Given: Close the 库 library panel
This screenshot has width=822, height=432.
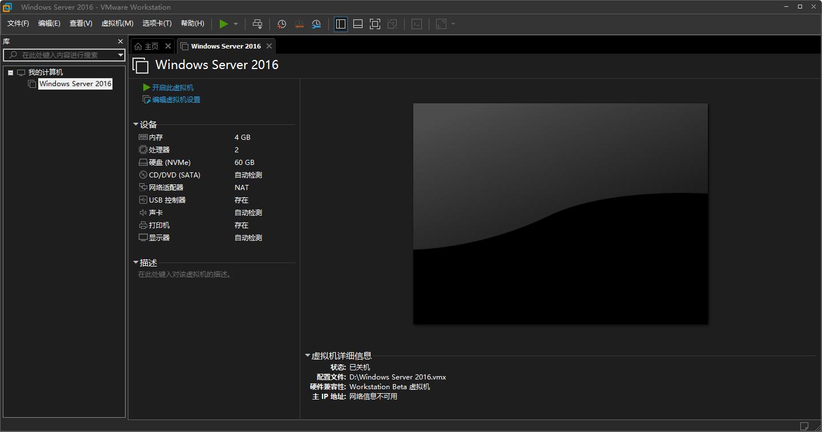Looking at the screenshot, I should coord(120,41).
